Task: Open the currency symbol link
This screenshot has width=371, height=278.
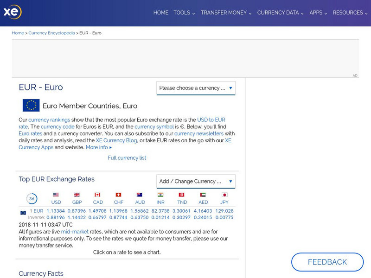Action: [154, 126]
